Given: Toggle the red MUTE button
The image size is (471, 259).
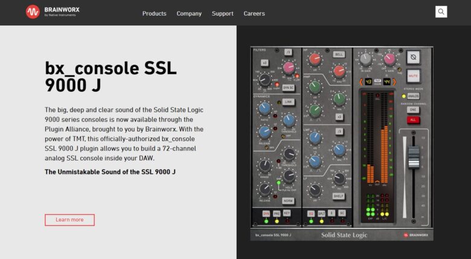Looking at the screenshot, I should pyautogui.click(x=414, y=76).
